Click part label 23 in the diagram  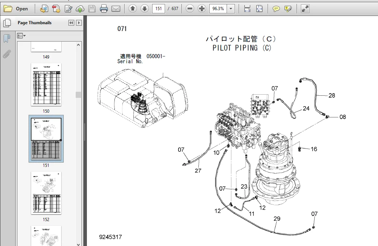tap(244, 187)
